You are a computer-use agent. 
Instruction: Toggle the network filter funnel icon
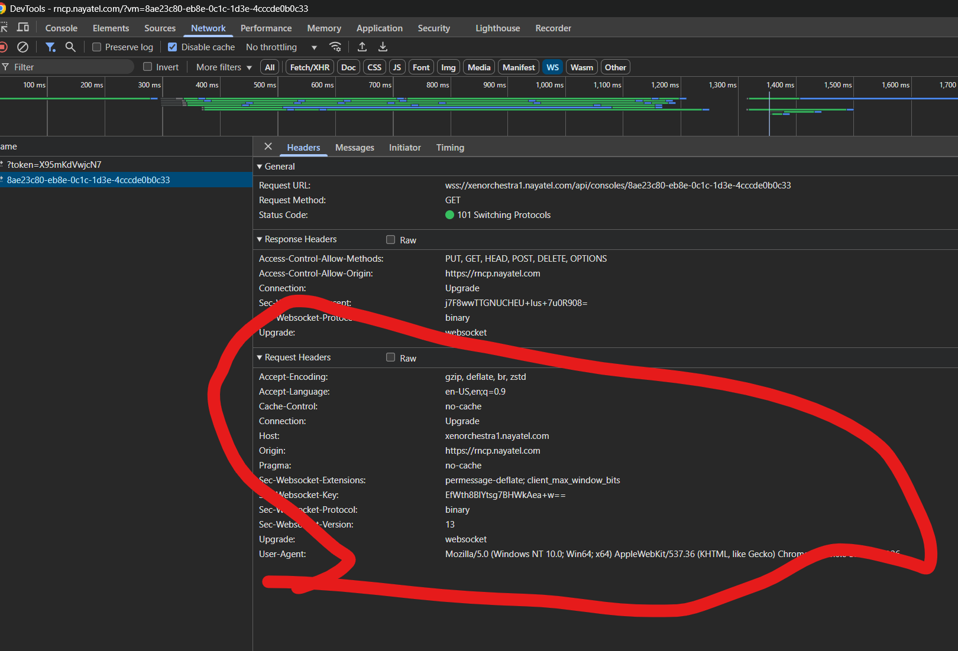pyautogui.click(x=50, y=47)
